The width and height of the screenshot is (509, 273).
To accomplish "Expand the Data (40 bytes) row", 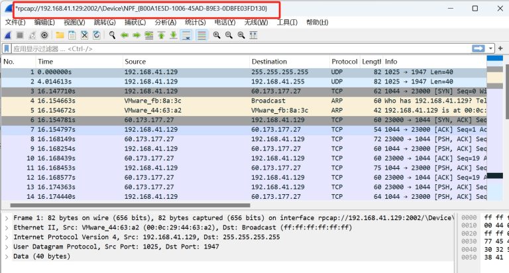I will (x=7, y=256).
